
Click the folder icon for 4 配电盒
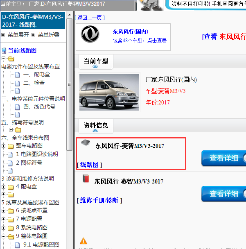(11, 187)
